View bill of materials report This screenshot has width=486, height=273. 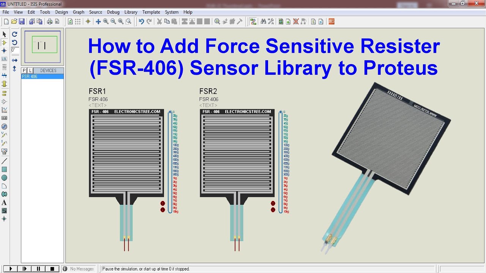coord(313,22)
